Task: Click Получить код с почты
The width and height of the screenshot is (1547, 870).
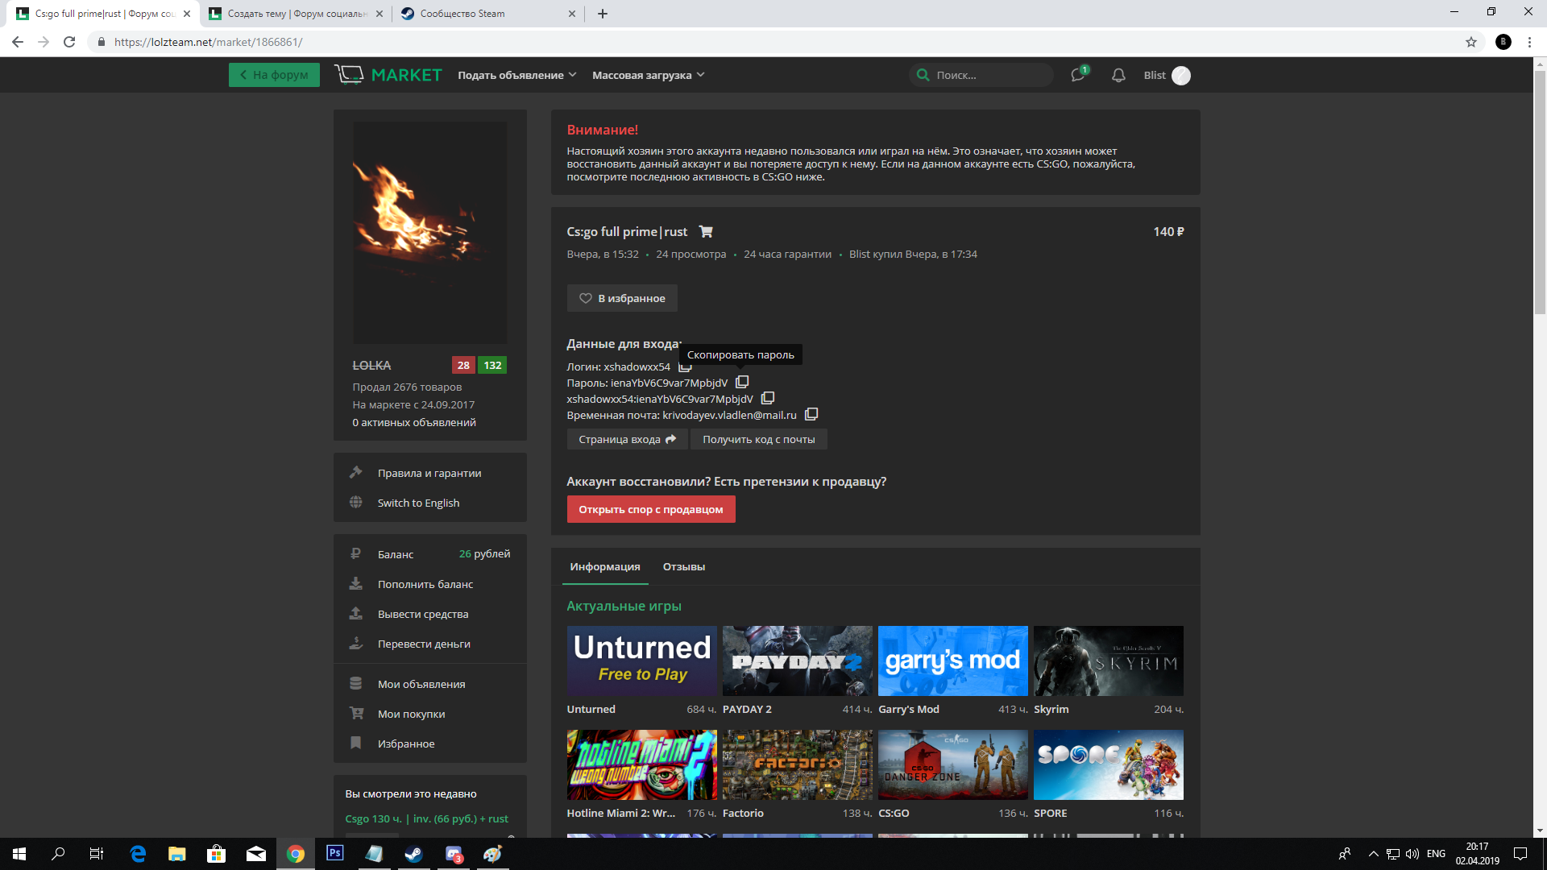Action: (x=758, y=439)
